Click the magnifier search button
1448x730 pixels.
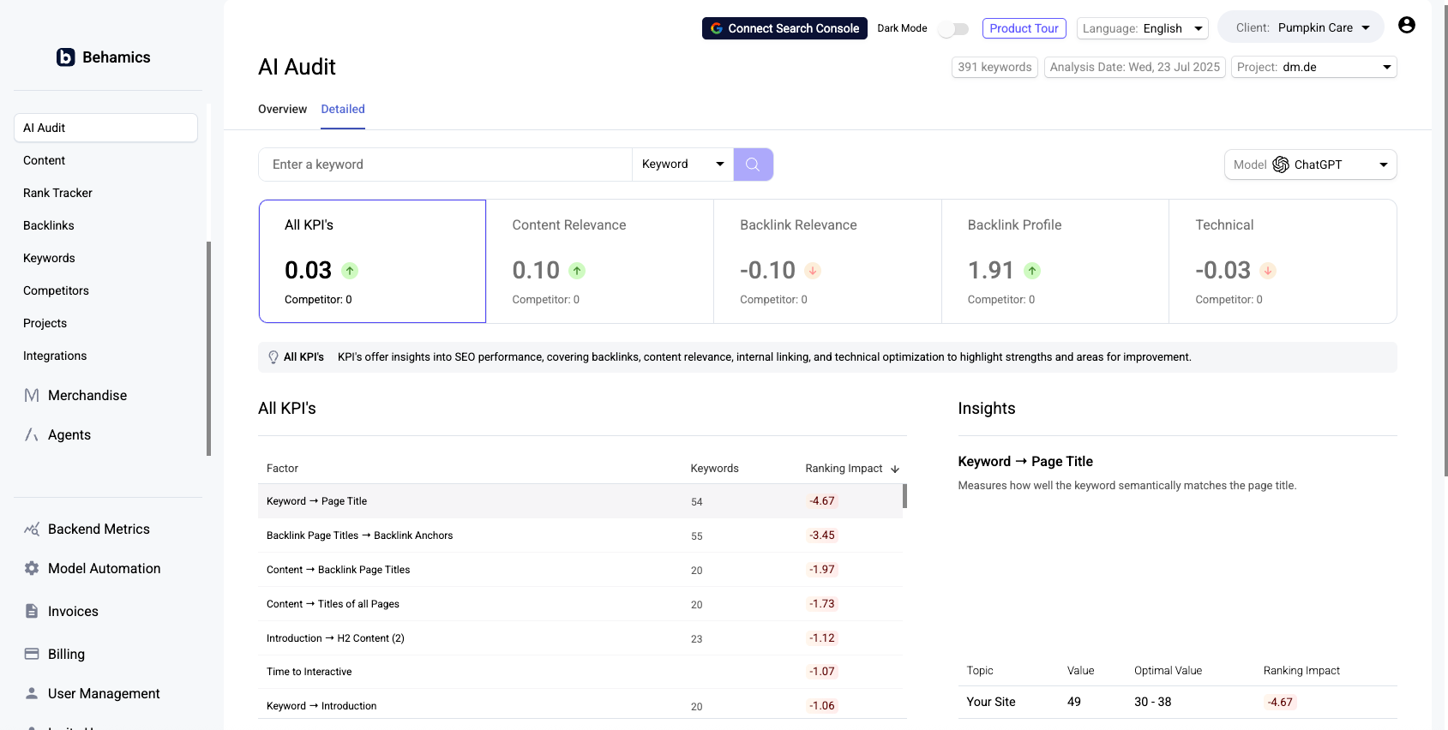753,165
